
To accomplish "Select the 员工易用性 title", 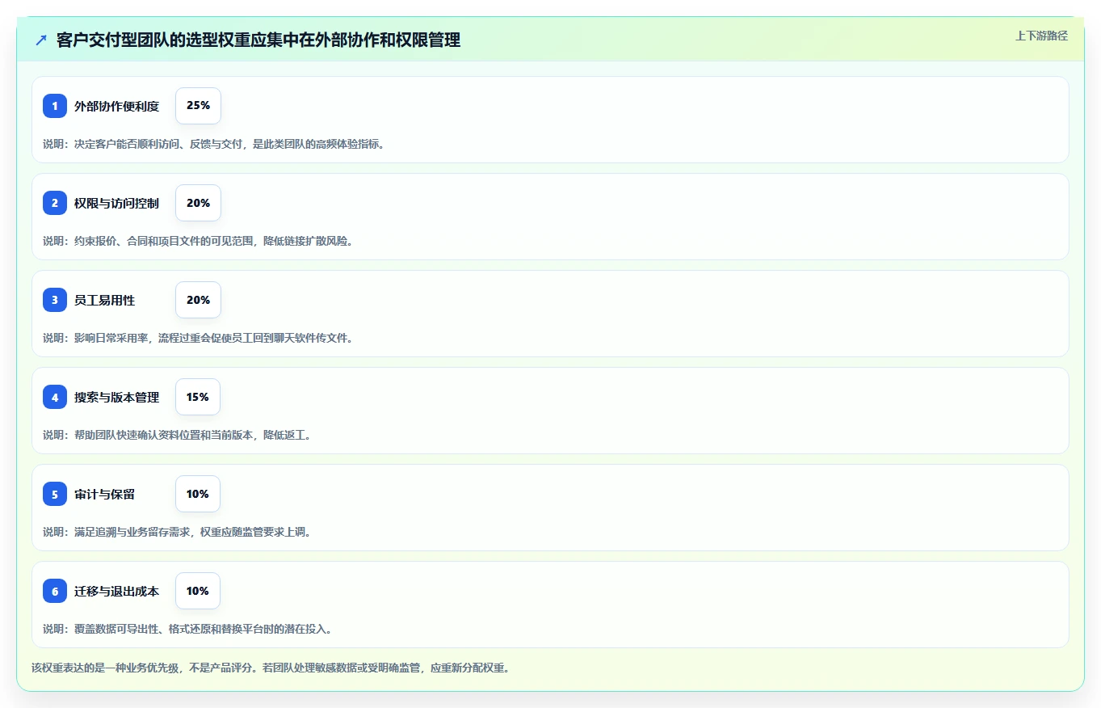I will pos(104,300).
